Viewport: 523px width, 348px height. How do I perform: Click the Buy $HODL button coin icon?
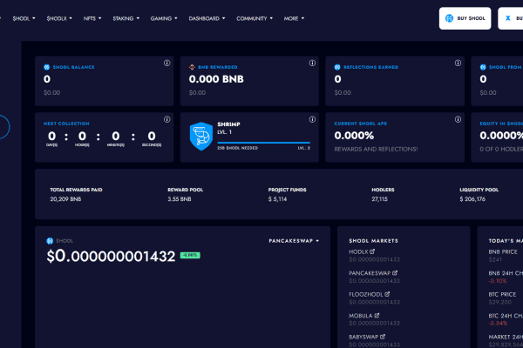tap(449, 18)
